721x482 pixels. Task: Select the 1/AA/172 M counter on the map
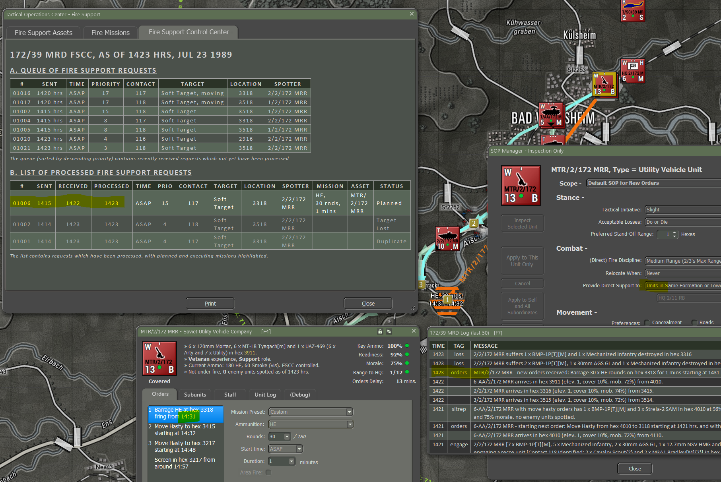tap(551, 115)
